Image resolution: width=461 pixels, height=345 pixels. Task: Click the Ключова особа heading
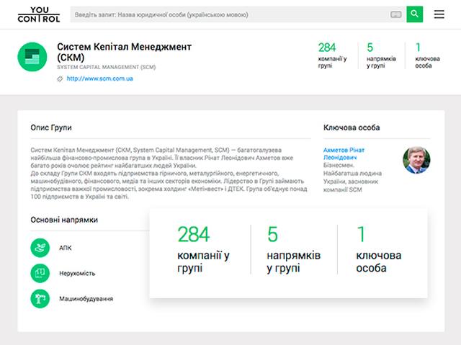click(x=352, y=127)
